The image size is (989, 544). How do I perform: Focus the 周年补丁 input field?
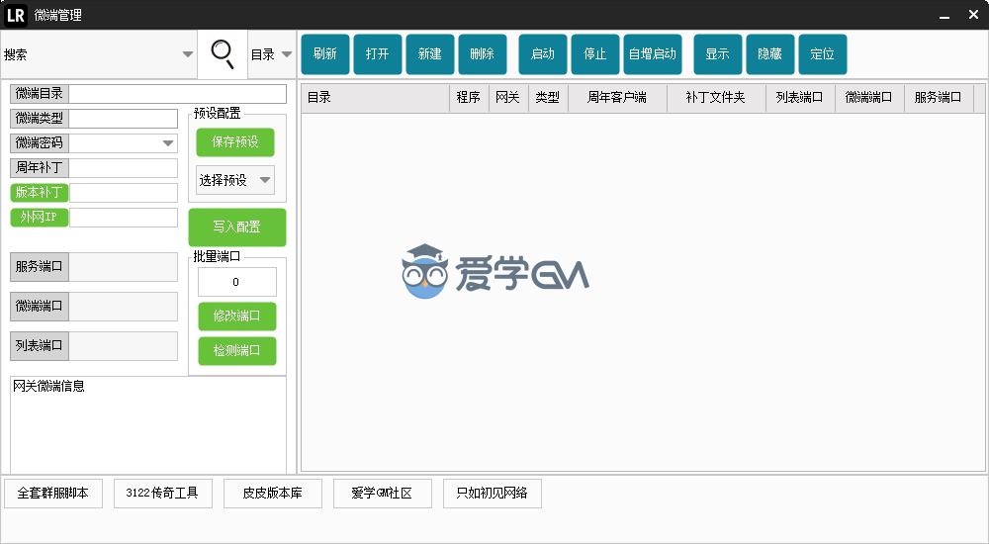123,168
